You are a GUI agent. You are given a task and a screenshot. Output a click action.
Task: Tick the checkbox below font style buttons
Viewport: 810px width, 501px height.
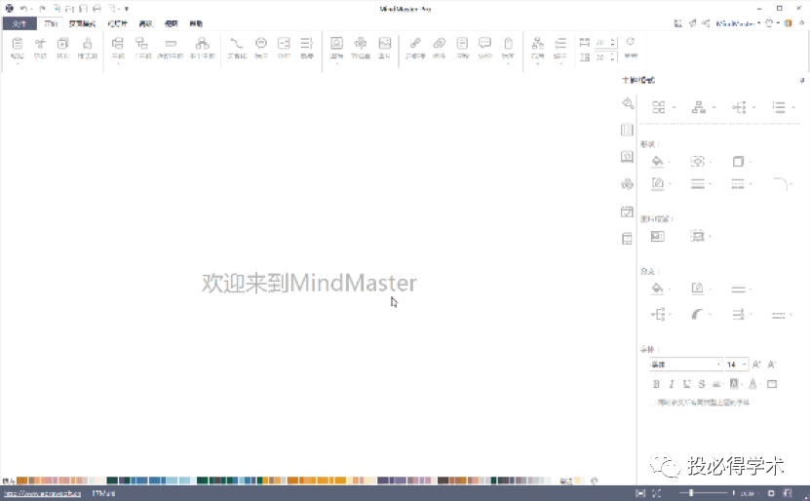pos(653,403)
